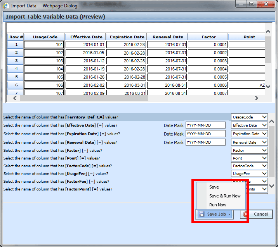This screenshot has width=278, height=247.
Task: Click the Point cell containing AZ
Action: coord(247,85)
